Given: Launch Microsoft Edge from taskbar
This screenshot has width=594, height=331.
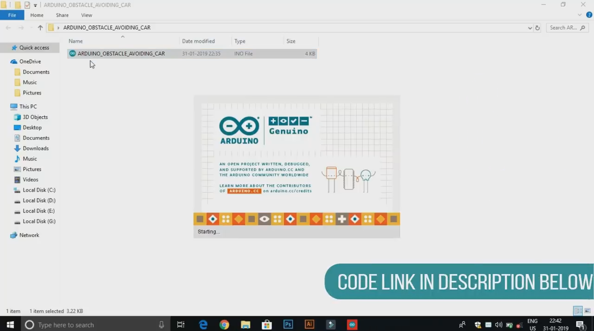Looking at the screenshot, I should click(203, 325).
